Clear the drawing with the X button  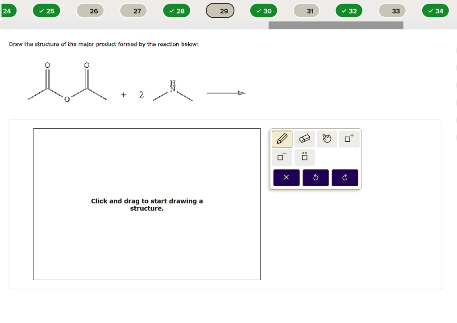[286, 177]
